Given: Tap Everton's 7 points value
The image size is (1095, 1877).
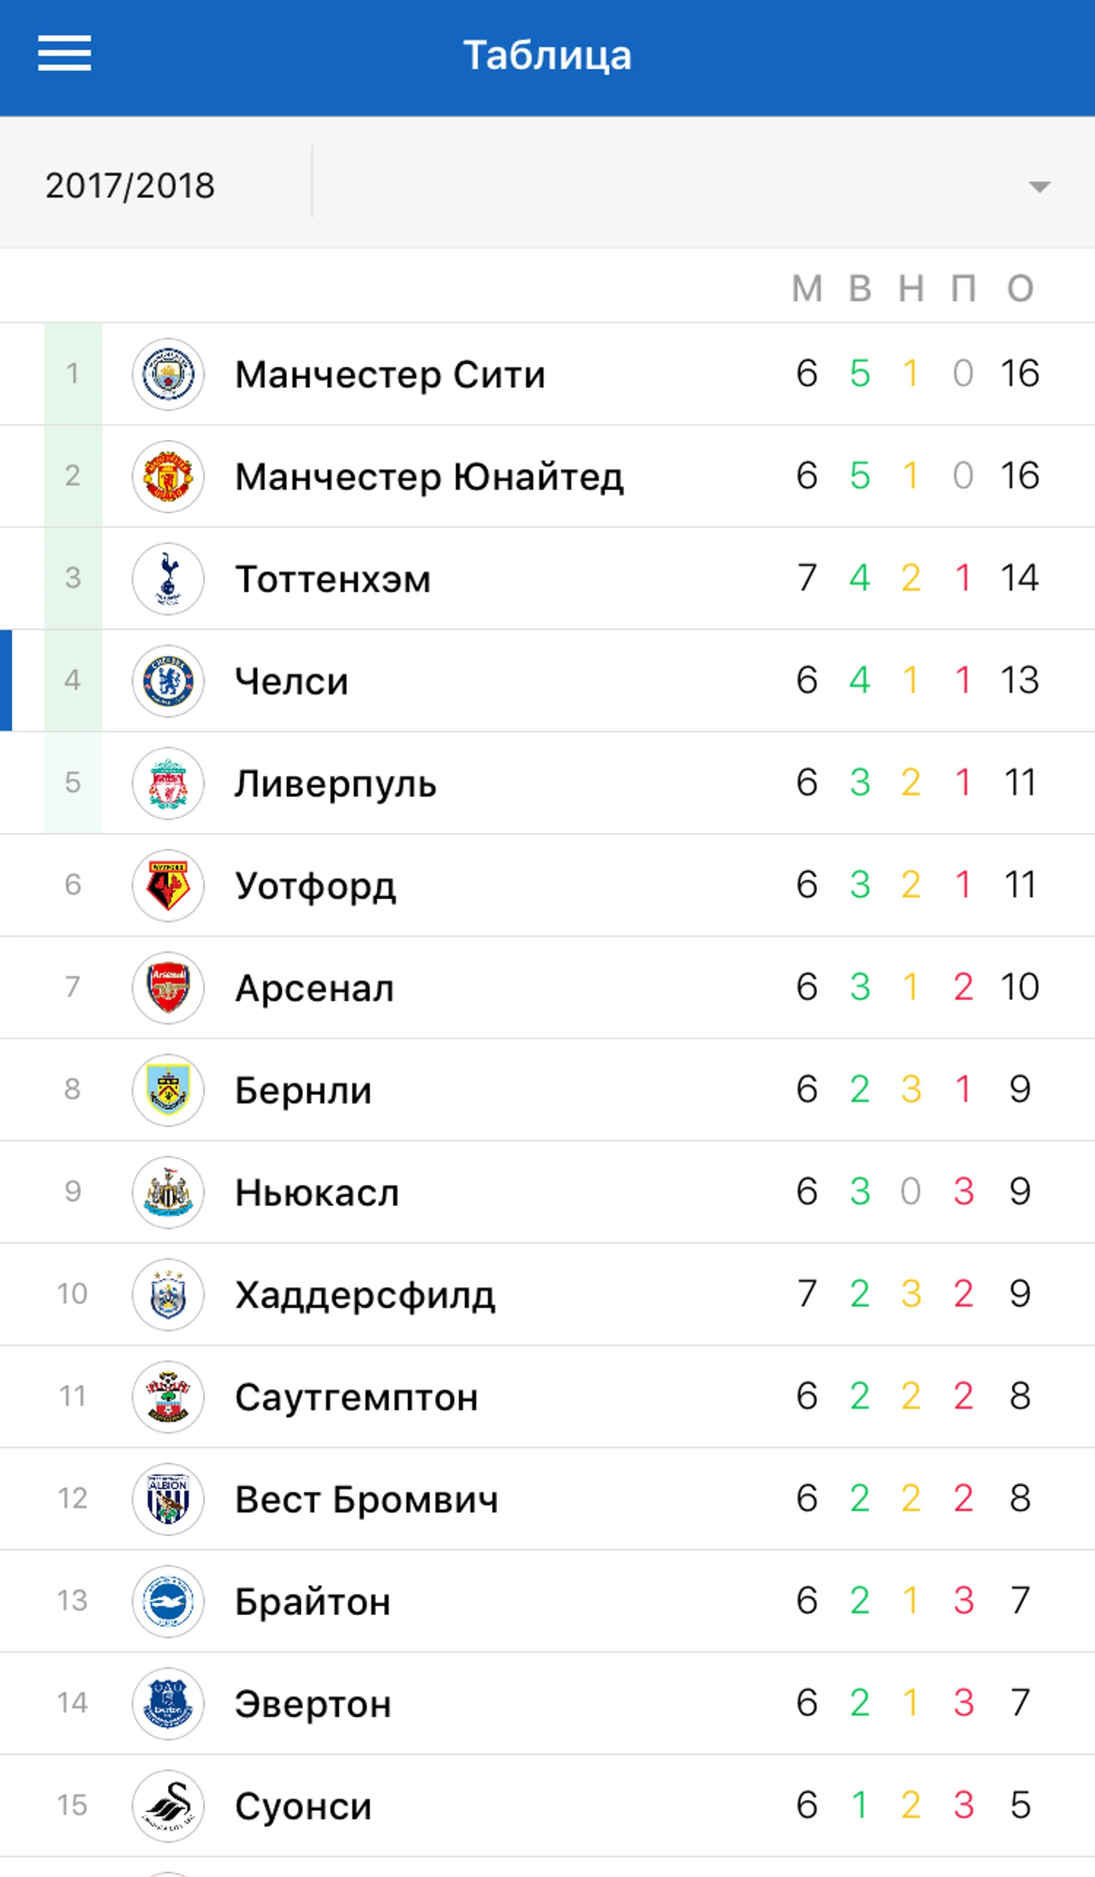Looking at the screenshot, I should (x=1020, y=1702).
